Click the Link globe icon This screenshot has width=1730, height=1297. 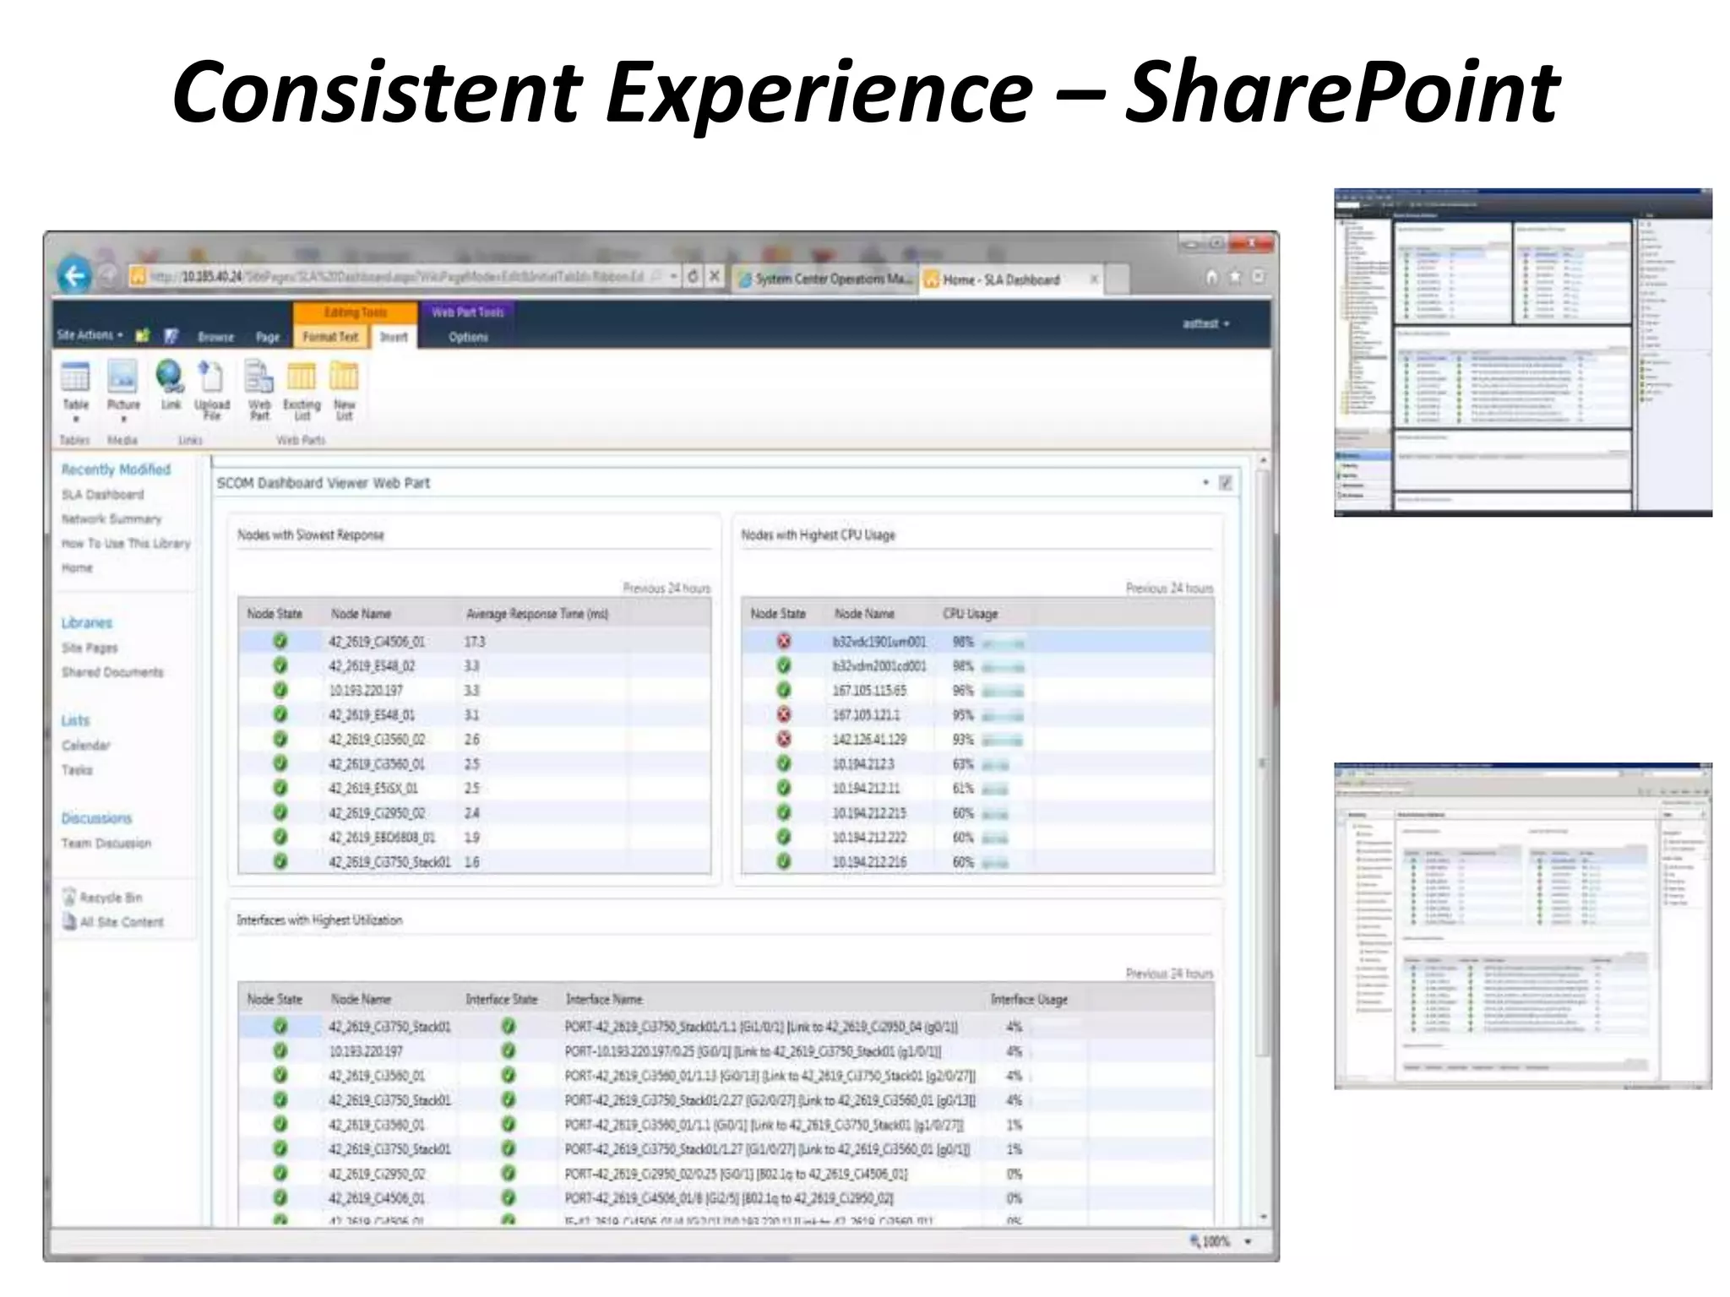click(171, 377)
